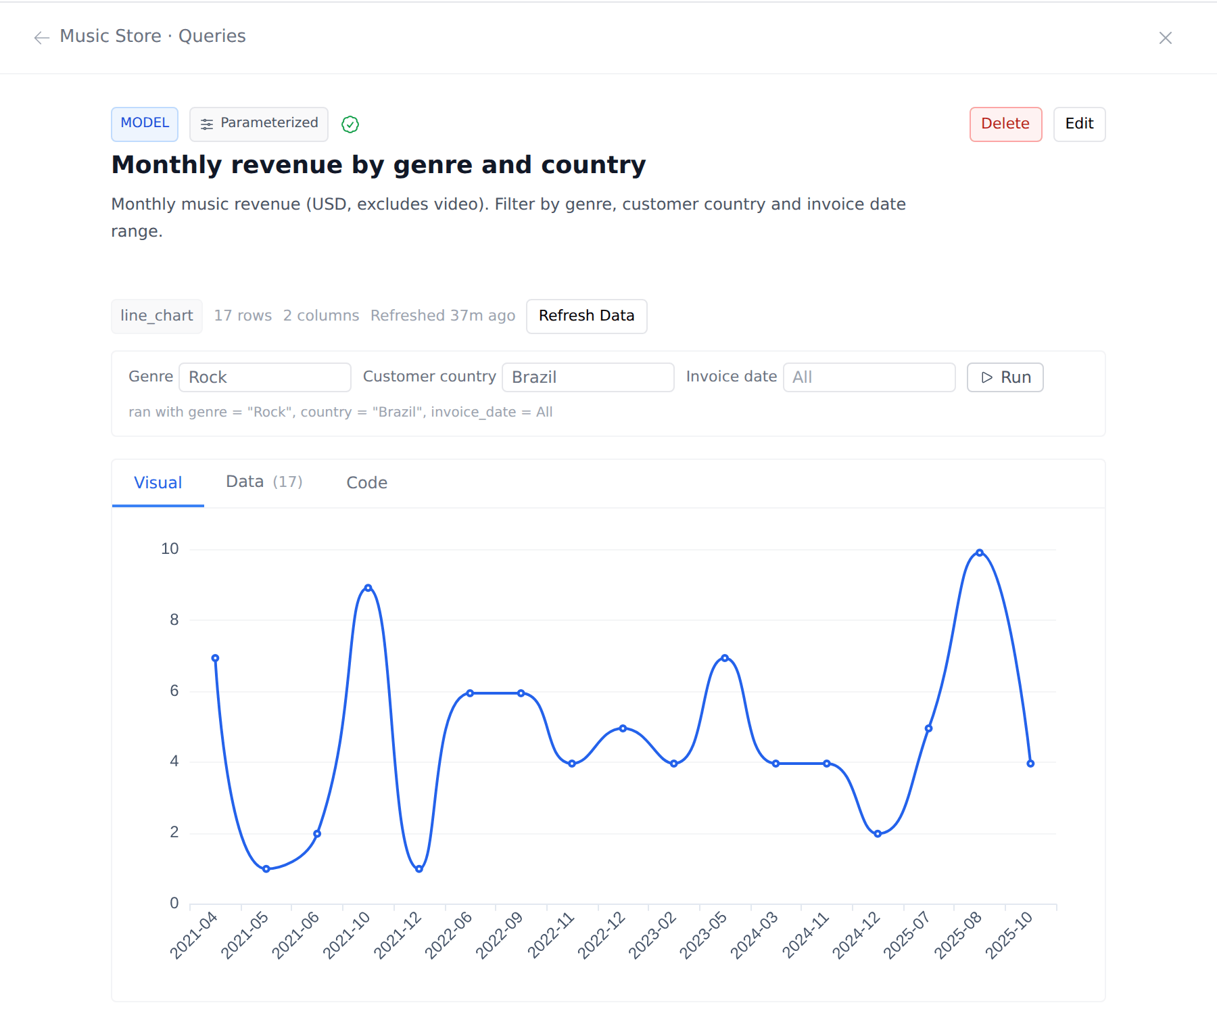This screenshot has height=1028, width=1217.
Task: Click the '2 columns' text
Action: [321, 316]
